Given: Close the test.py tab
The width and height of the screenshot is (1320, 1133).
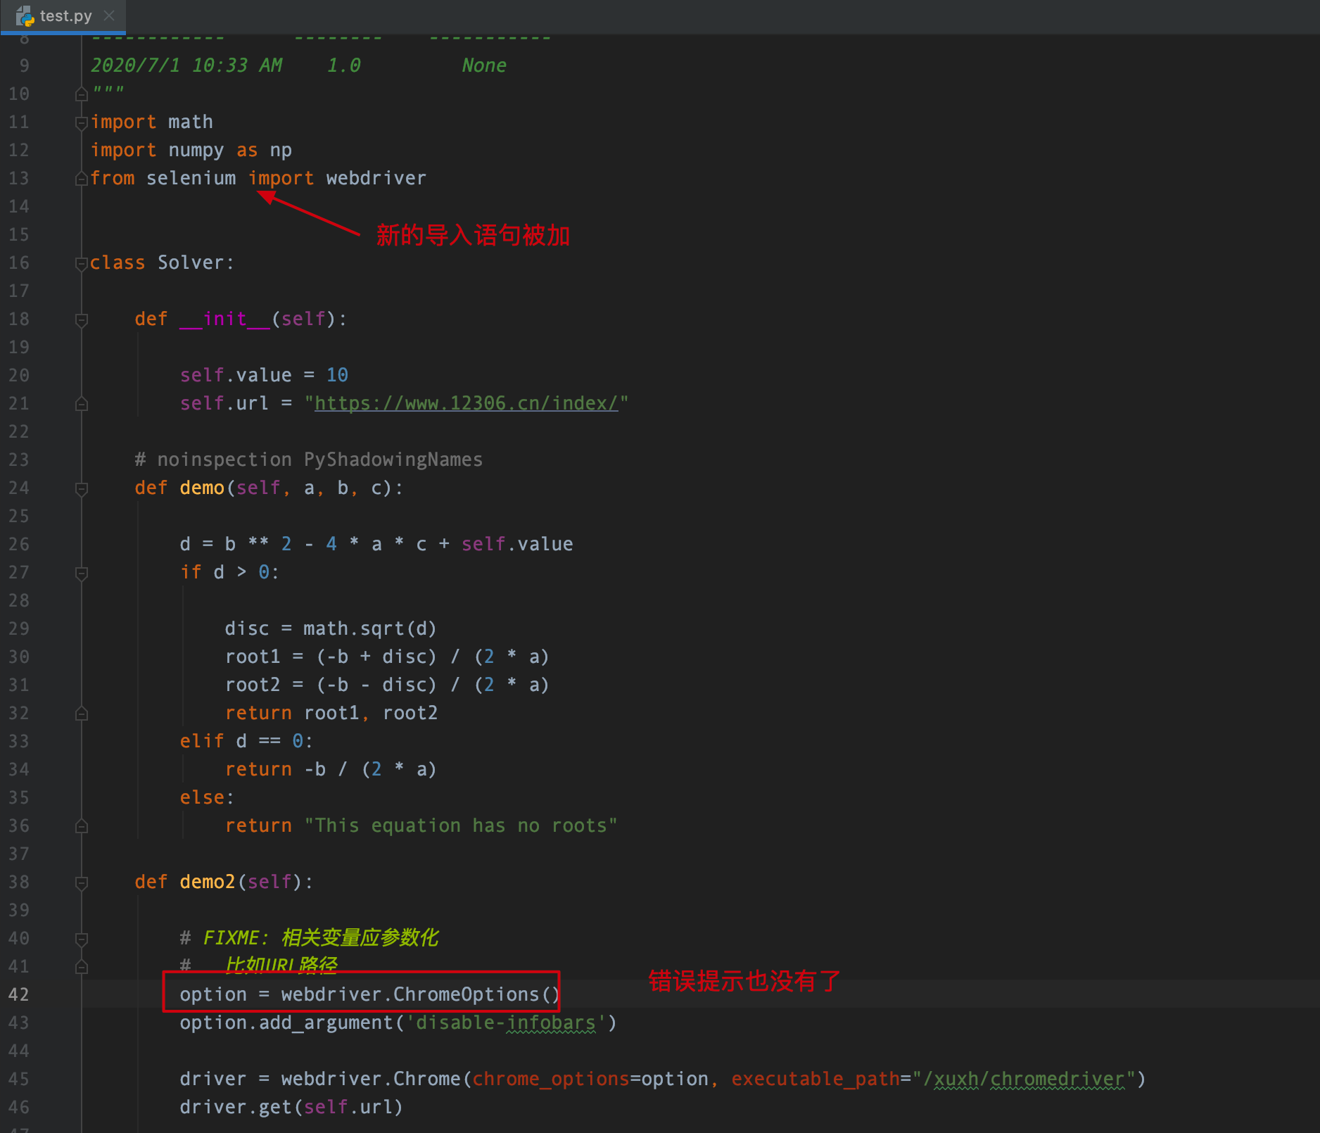Looking at the screenshot, I should (x=109, y=15).
